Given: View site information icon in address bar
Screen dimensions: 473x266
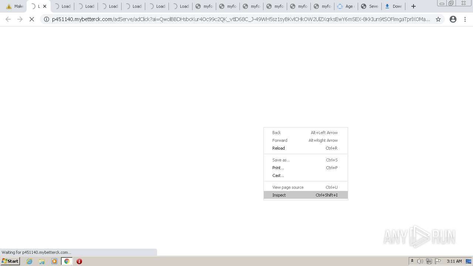Looking at the screenshot, I should (x=47, y=19).
